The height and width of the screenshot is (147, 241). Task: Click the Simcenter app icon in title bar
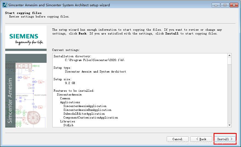(x=5, y=5)
